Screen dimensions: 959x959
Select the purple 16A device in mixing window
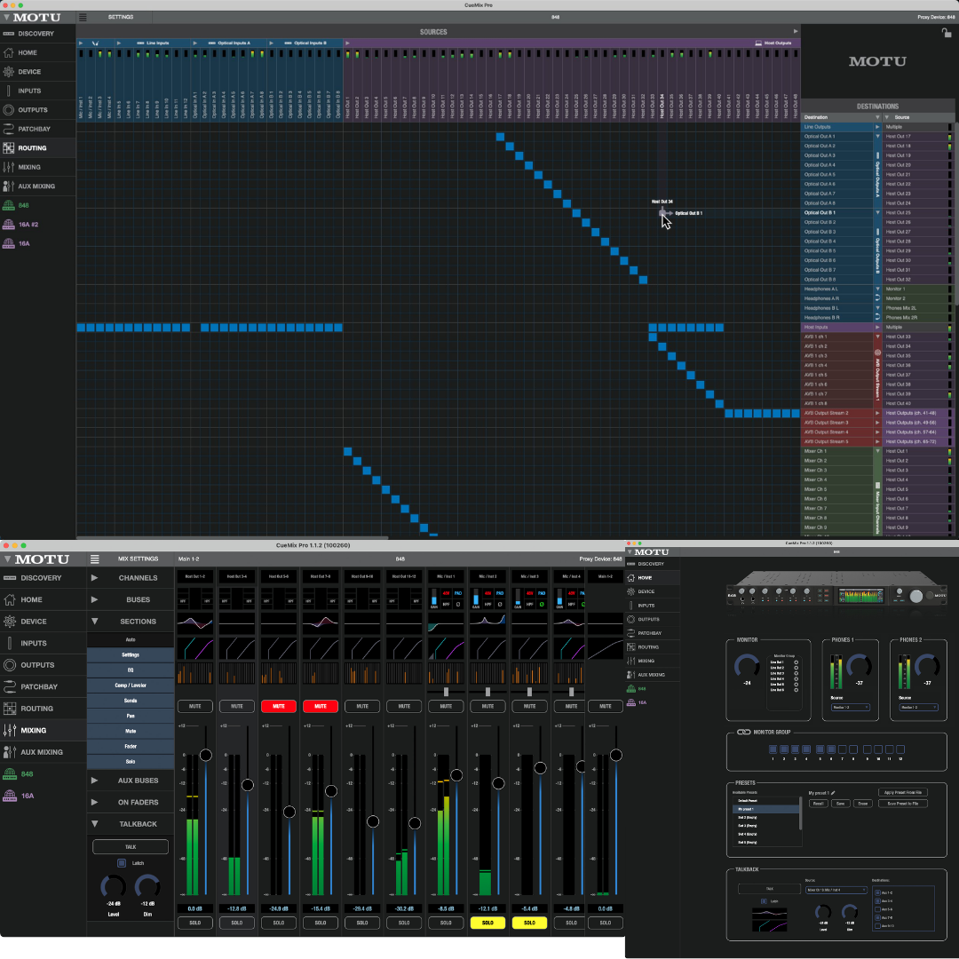(x=44, y=796)
